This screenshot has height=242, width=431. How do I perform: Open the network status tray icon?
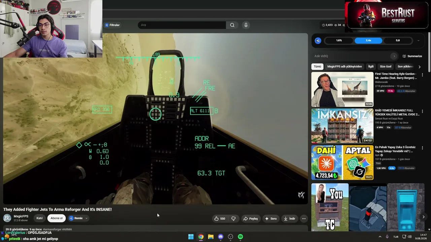pyautogui.click(x=404, y=237)
